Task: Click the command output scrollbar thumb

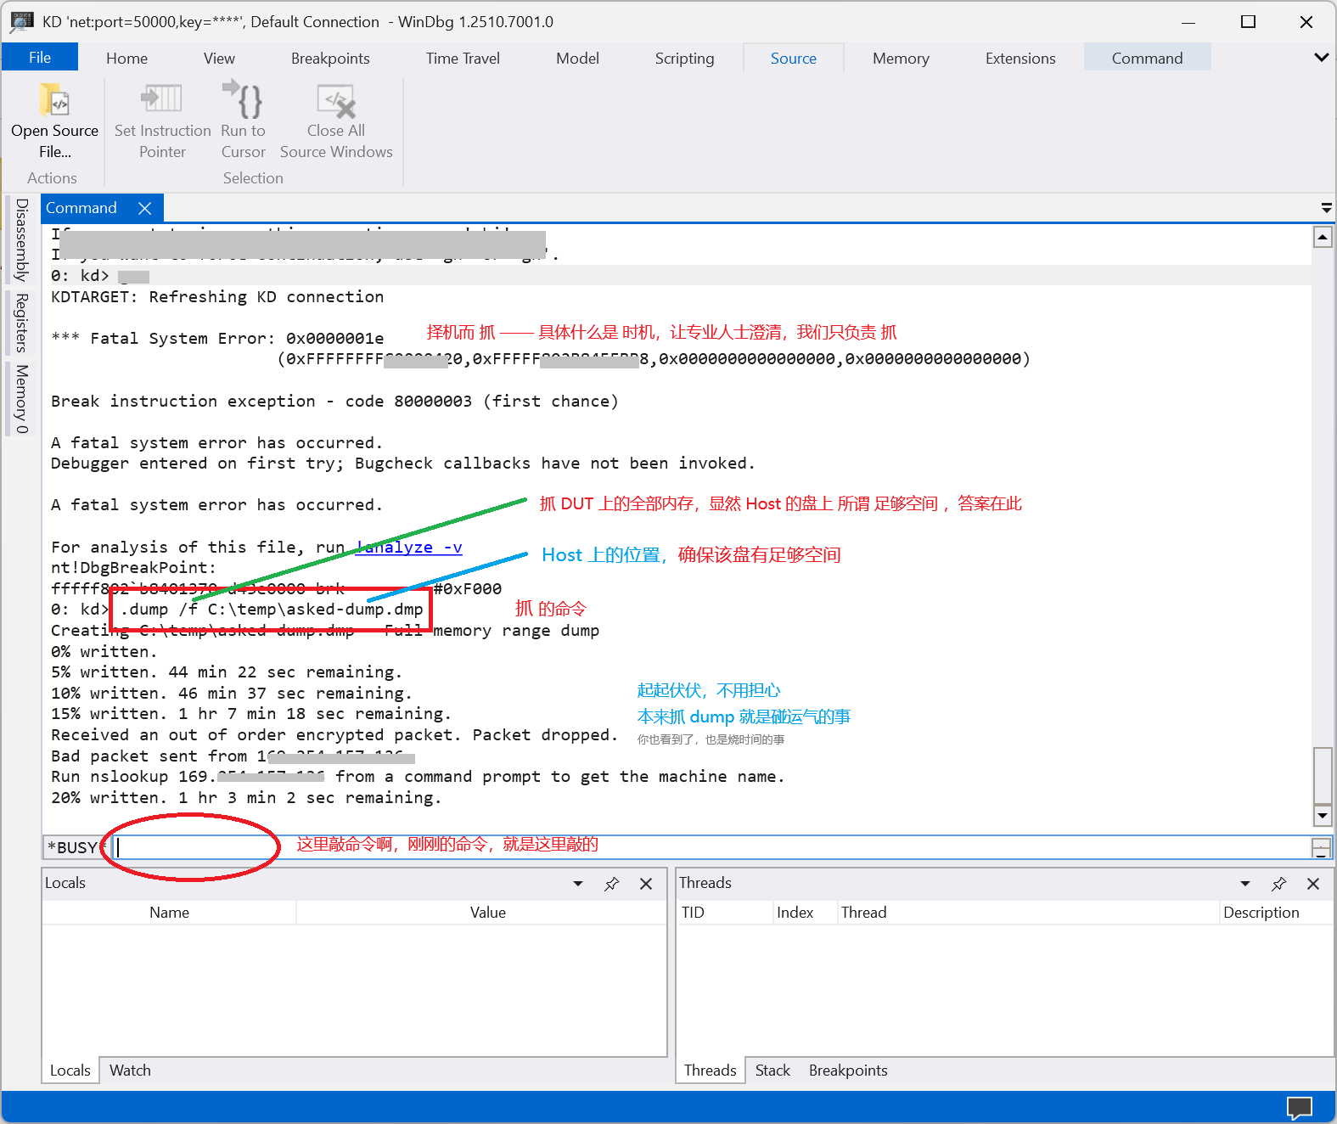Action: pos(1323,774)
